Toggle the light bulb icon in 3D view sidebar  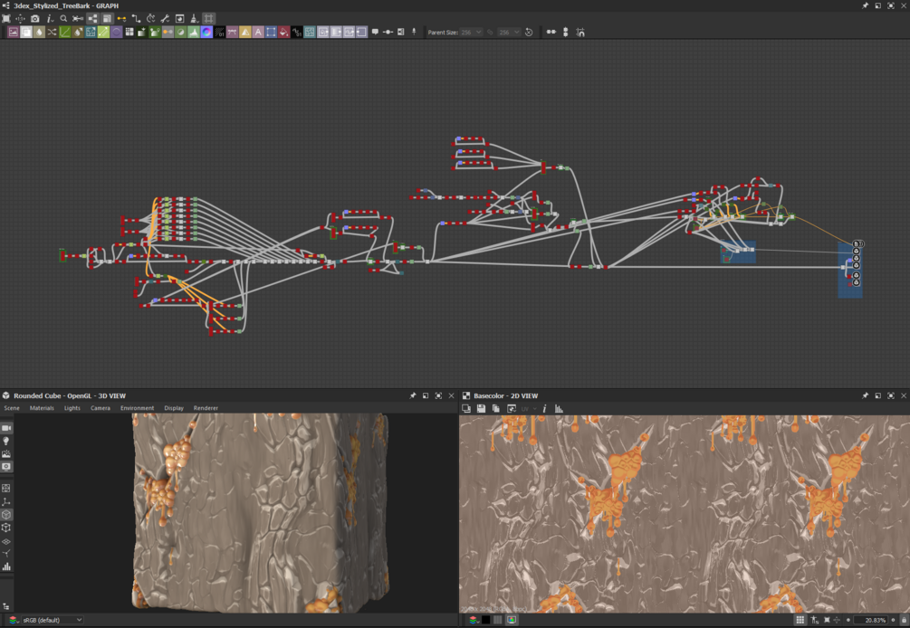tap(6, 441)
